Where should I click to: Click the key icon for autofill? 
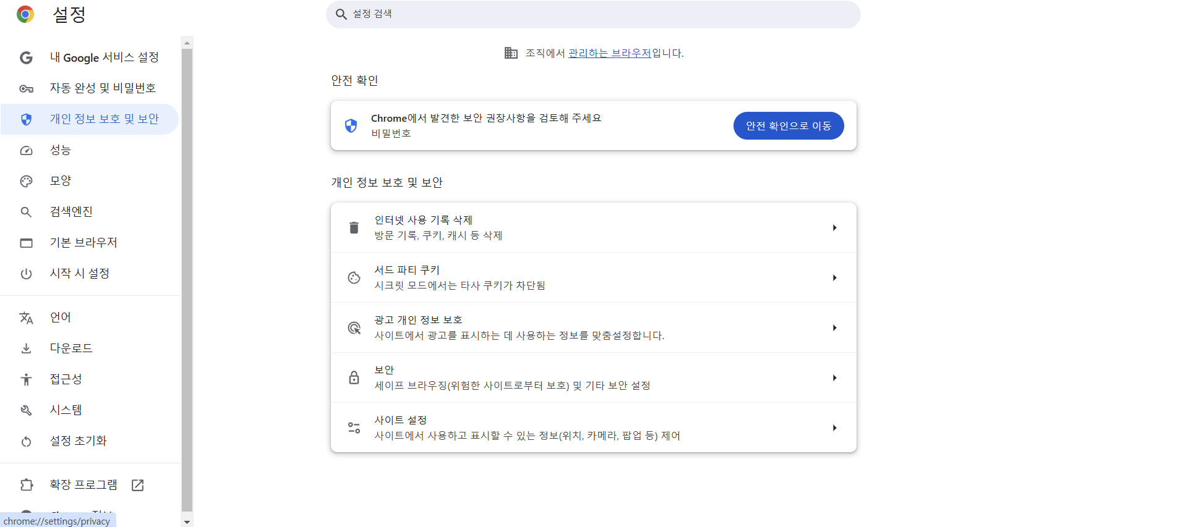coord(26,88)
